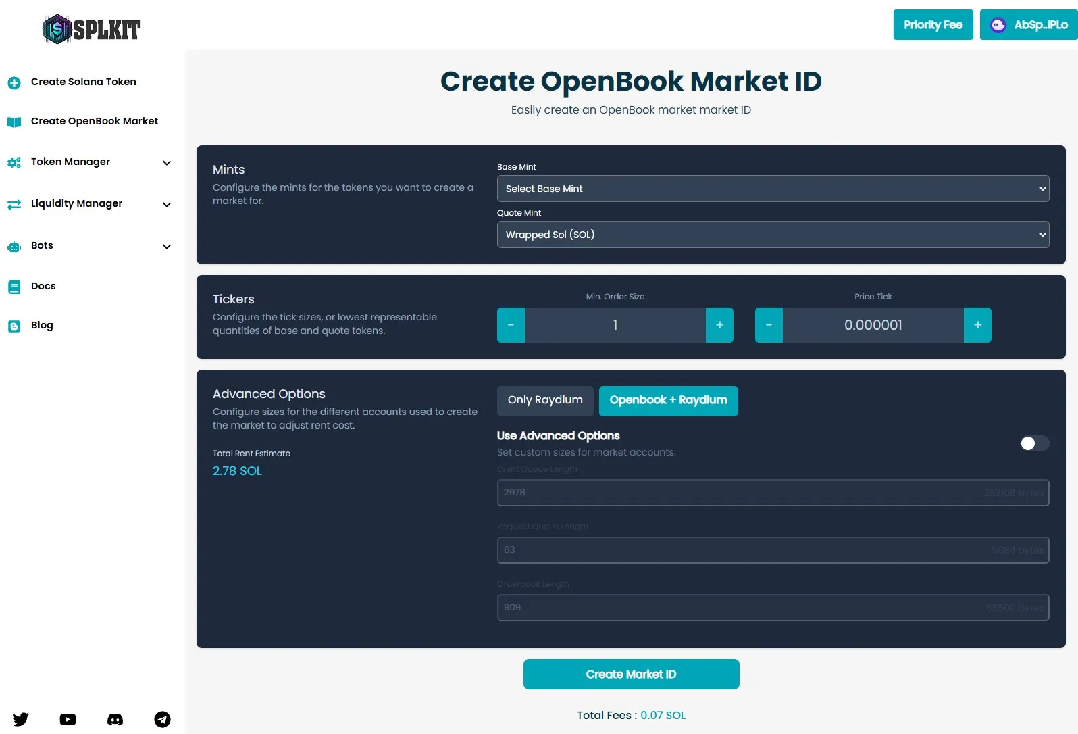This screenshot has height=734, width=1078.
Task: Open the Bots menu item
Action: coord(42,245)
